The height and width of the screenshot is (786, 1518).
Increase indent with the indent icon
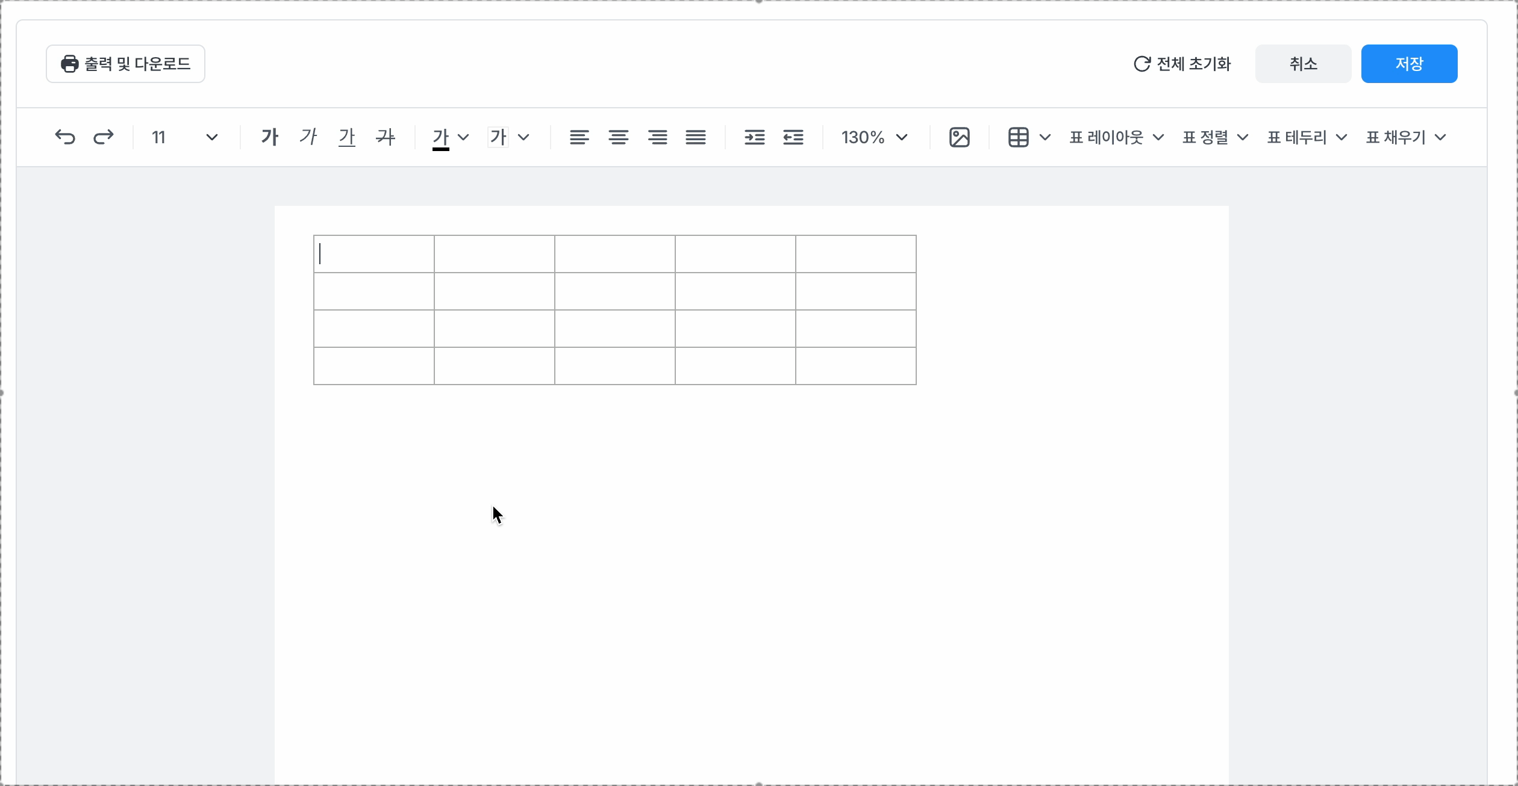click(x=754, y=137)
